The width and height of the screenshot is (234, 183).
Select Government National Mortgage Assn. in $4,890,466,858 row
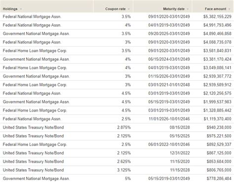36,34
